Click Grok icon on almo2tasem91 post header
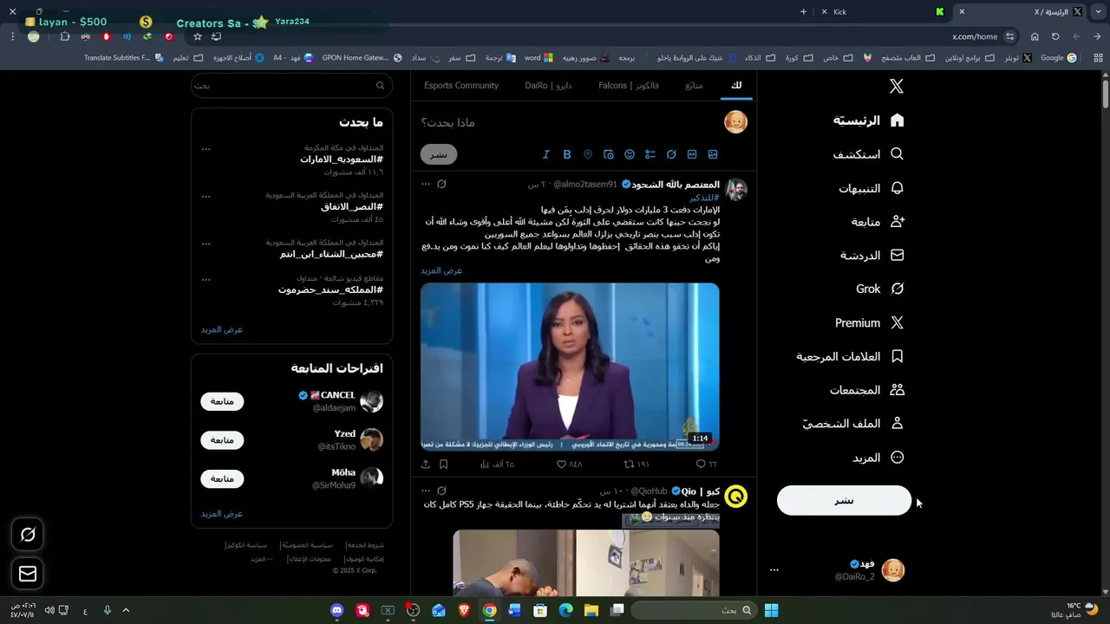 pyautogui.click(x=441, y=184)
